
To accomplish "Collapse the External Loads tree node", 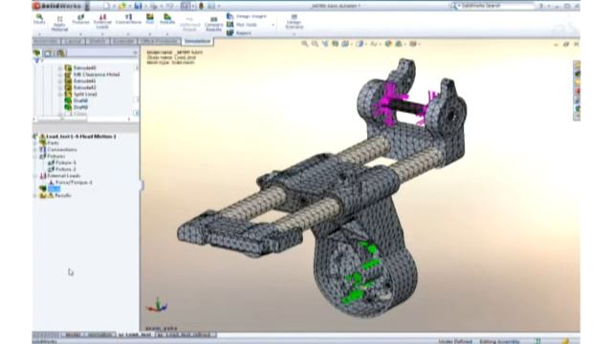I will [35, 176].
